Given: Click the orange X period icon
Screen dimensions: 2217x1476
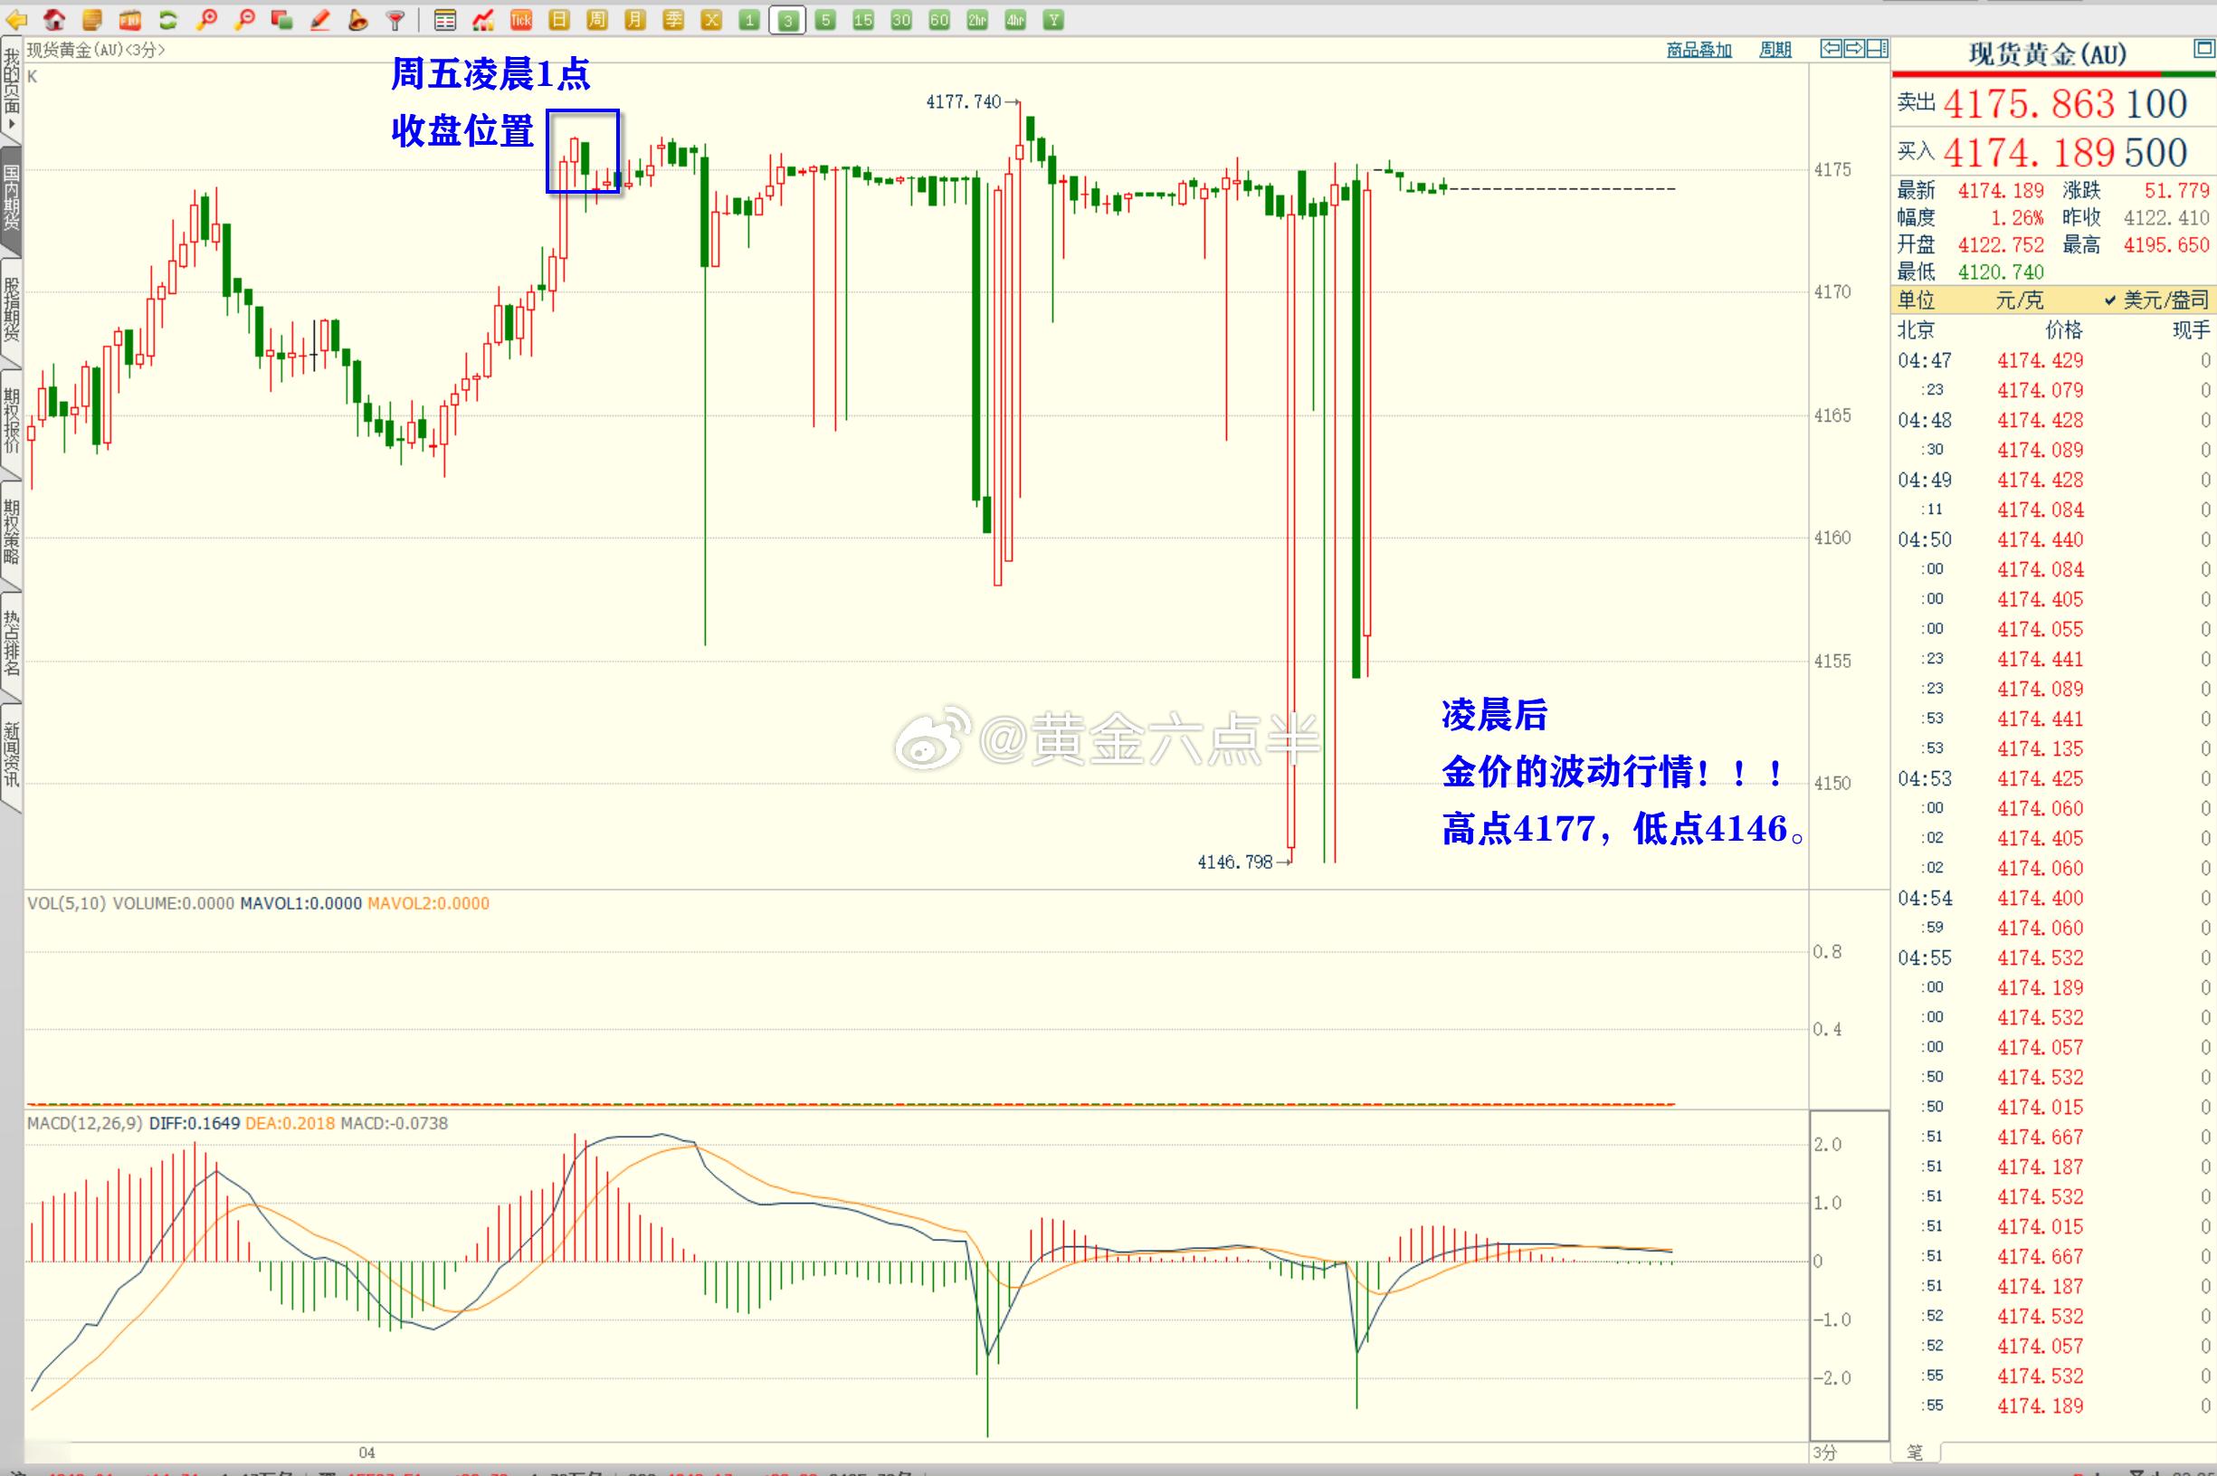Looking at the screenshot, I should tap(711, 20).
